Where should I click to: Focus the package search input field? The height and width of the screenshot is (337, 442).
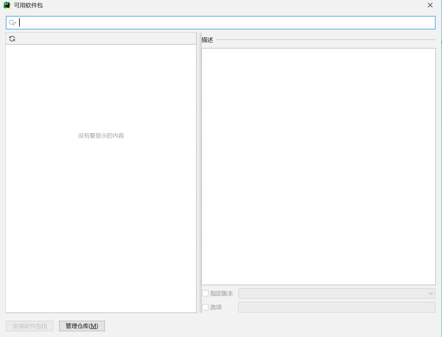tap(221, 23)
